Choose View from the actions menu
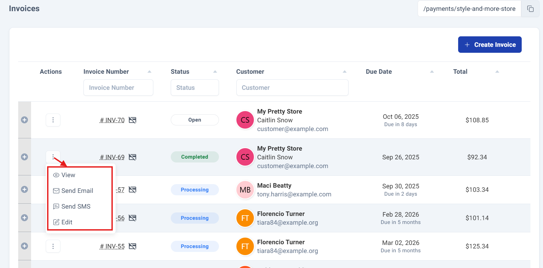 click(x=80, y=175)
